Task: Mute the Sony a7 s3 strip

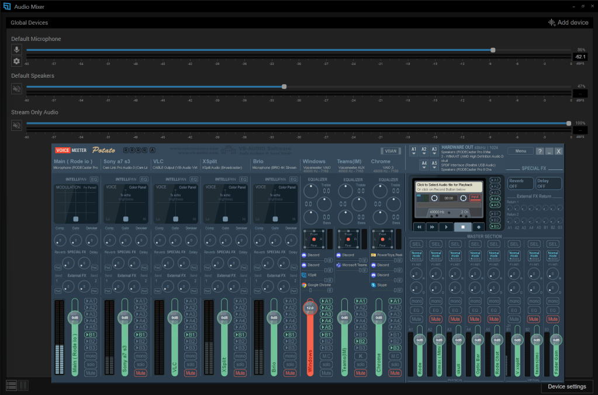Action: click(140, 373)
